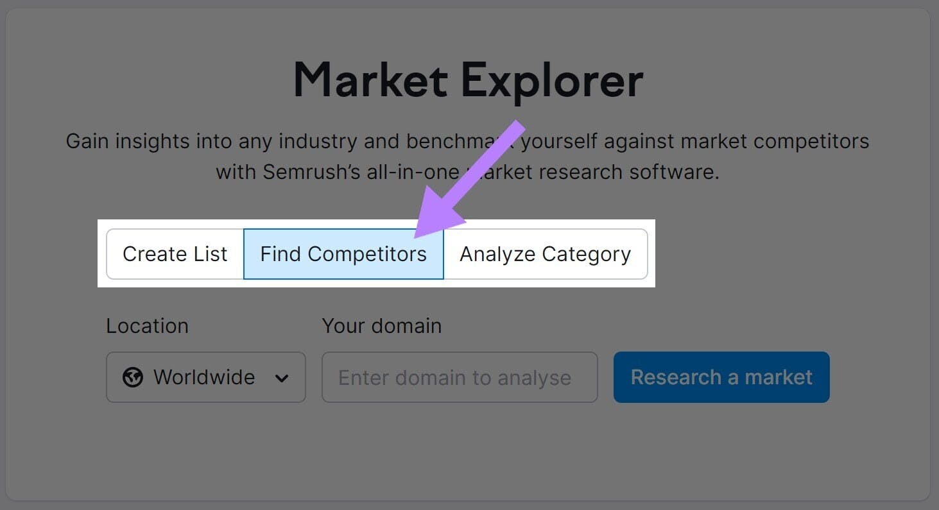Image resolution: width=939 pixels, height=510 pixels.
Task: Select the Create List tab
Action: [x=175, y=254]
